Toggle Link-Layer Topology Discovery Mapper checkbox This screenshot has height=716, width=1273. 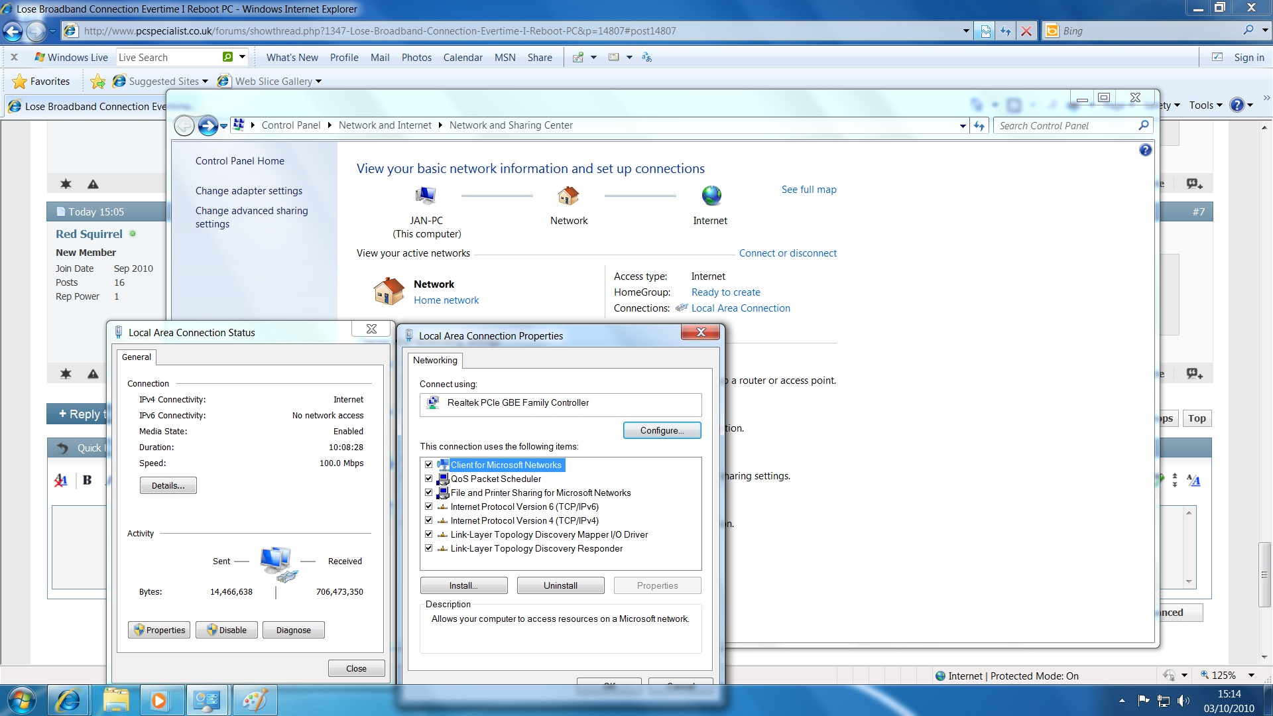429,534
